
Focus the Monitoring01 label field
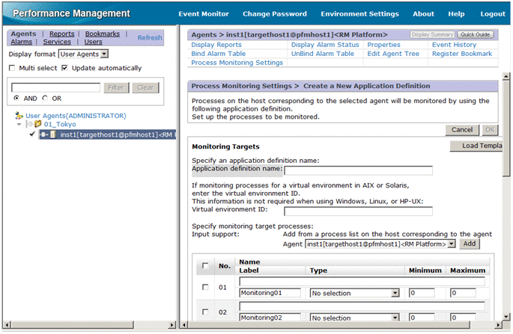270,293
